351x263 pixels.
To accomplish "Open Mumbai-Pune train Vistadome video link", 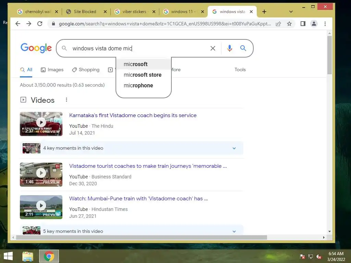I will tap(138, 199).
